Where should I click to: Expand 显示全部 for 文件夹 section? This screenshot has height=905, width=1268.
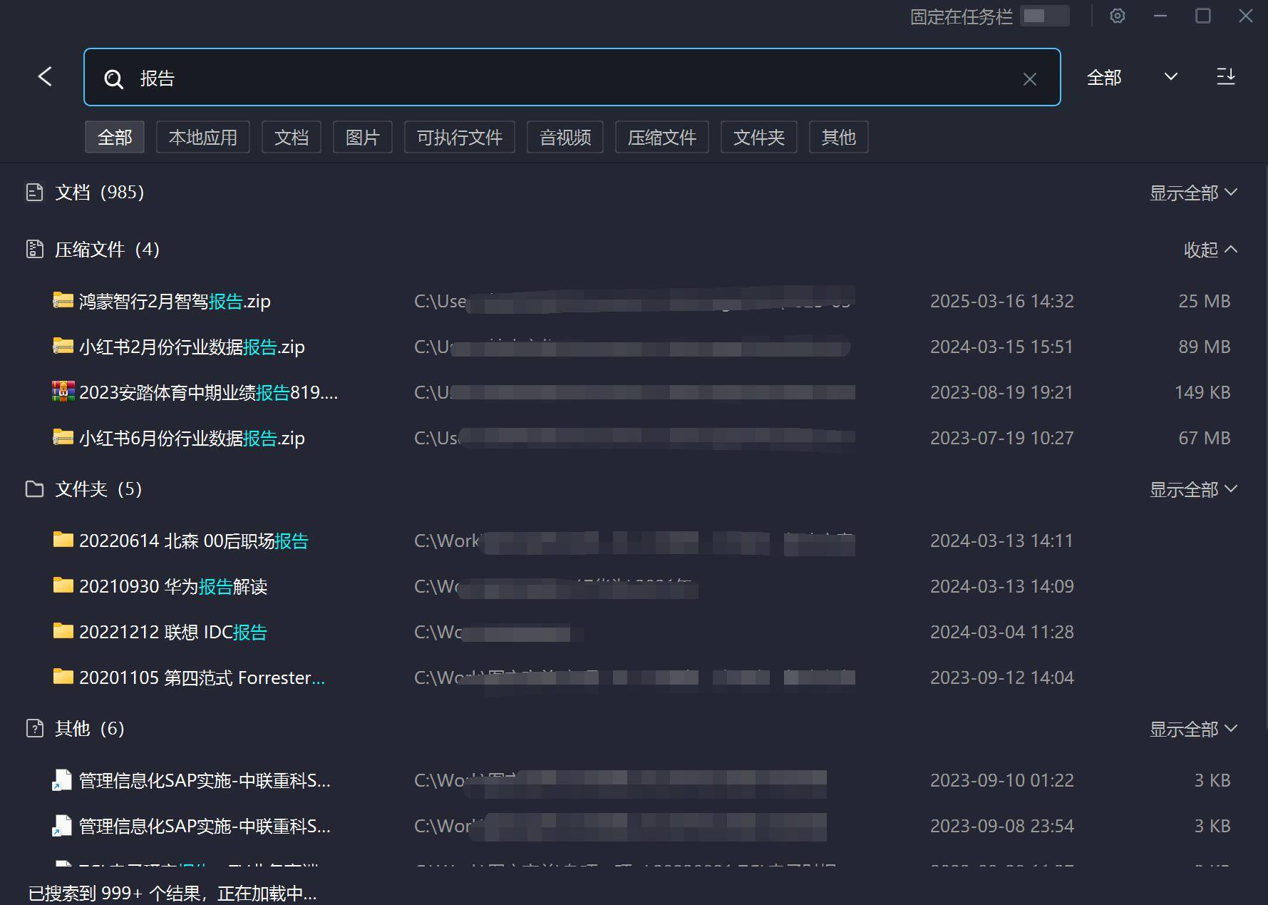pos(1192,489)
